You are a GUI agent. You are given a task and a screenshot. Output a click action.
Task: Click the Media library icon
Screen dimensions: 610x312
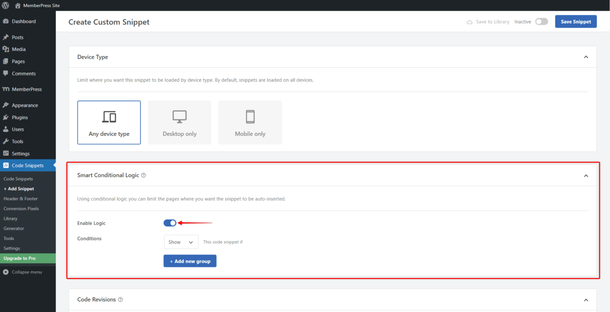[6, 49]
